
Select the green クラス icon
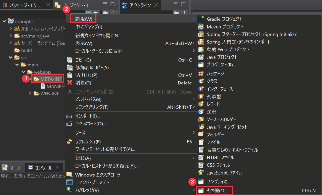coord(201,81)
